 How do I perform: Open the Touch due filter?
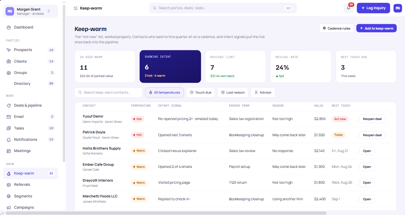(x=201, y=93)
